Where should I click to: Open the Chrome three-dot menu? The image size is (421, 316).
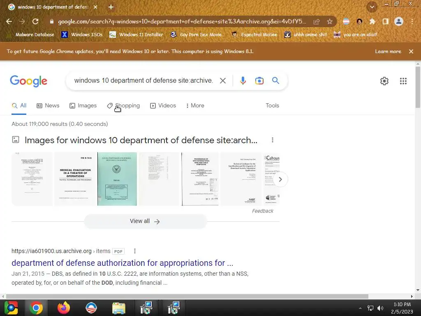(412, 21)
